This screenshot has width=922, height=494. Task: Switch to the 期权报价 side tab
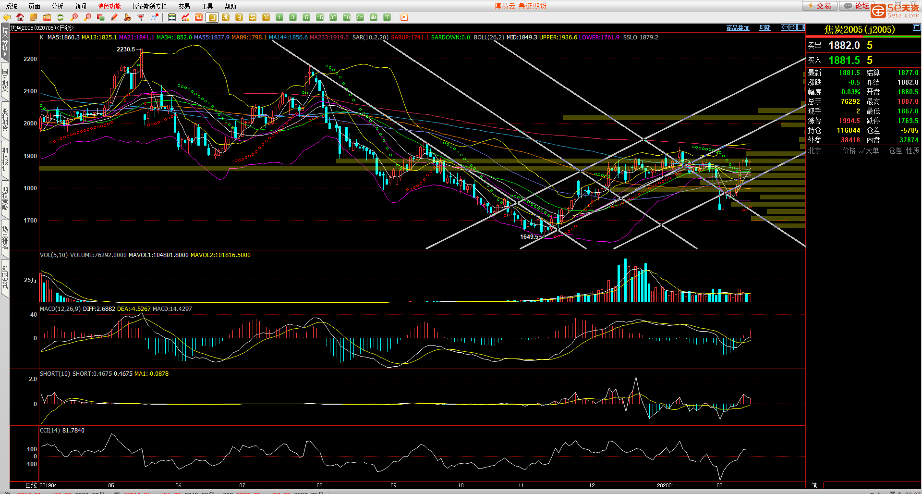pyautogui.click(x=5, y=159)
